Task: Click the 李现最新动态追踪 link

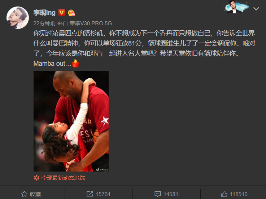Action: [63, 178]
